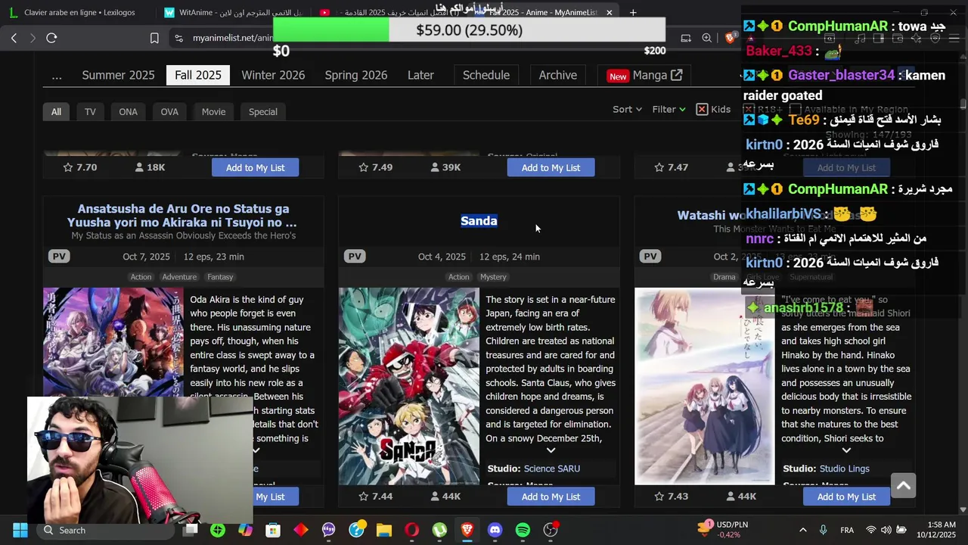This screenshot has height=545, width=968.
Task: Filter anime list by OVA type
Action: [x=169, y=111]
